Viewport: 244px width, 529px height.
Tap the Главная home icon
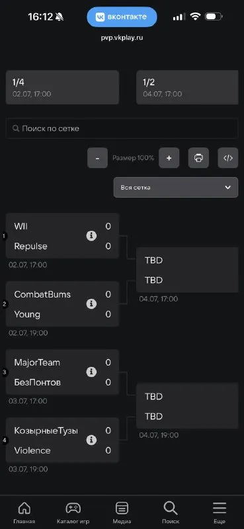click(24, 508)
